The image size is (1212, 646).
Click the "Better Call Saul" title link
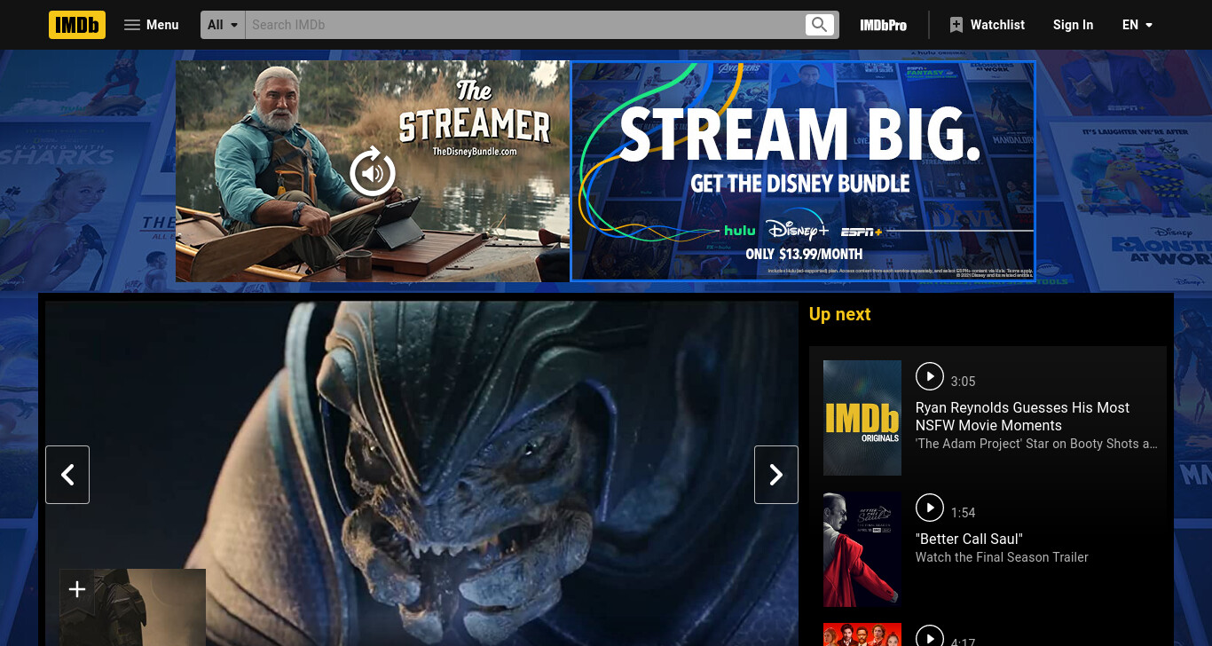(969, 539)
